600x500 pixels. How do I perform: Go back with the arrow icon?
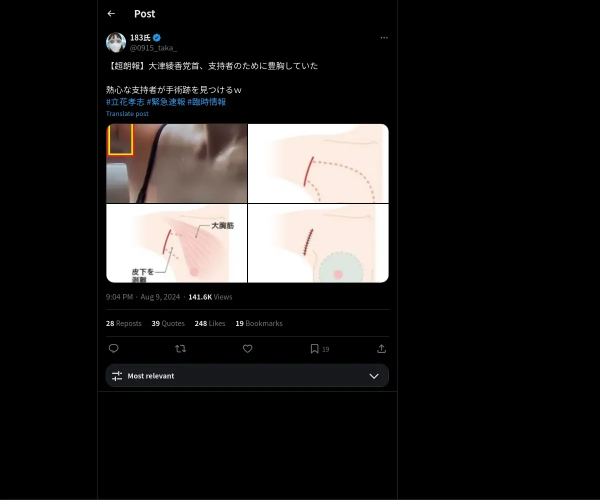point(111,13)
